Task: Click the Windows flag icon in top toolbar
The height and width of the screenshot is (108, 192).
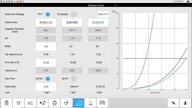Action: tap(12, 2)
